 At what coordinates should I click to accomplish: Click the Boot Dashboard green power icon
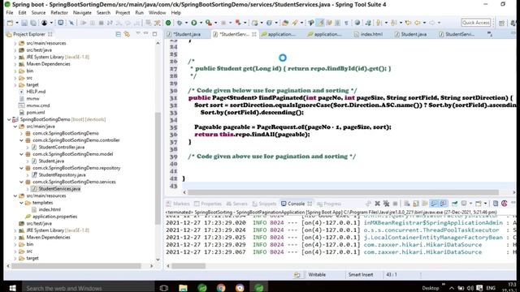168,23
